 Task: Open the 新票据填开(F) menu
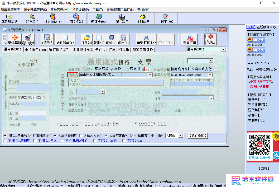point(10,10)
